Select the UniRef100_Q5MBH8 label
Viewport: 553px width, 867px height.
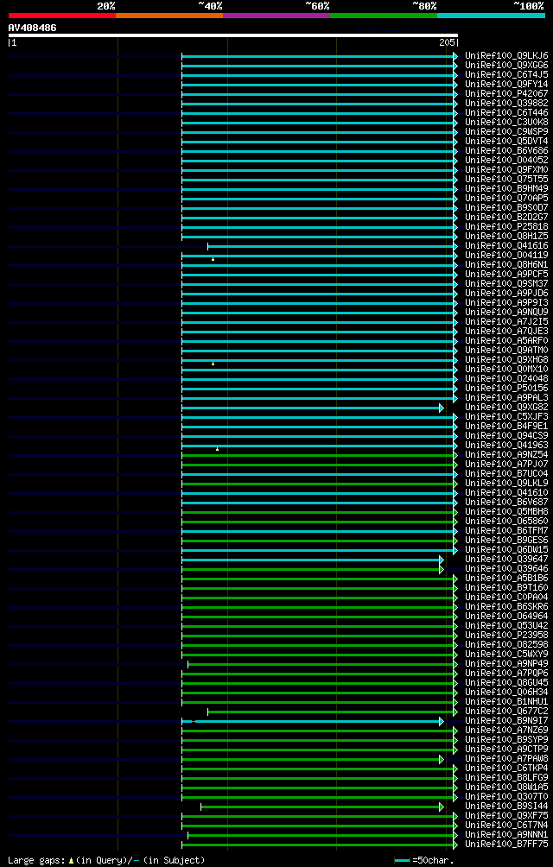(506, 511)
